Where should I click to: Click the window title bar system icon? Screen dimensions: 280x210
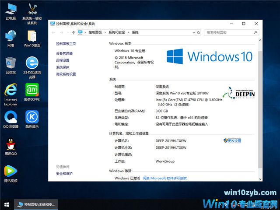pos(52,24)
